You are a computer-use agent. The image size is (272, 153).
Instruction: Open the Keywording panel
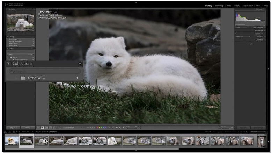(x=259, y=30)
